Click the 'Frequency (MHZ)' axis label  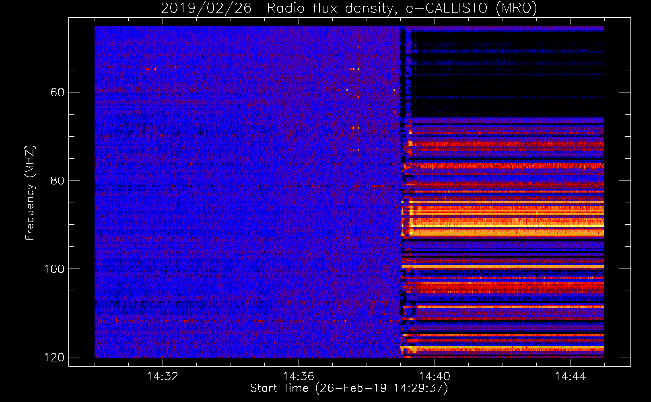[30, 193]
